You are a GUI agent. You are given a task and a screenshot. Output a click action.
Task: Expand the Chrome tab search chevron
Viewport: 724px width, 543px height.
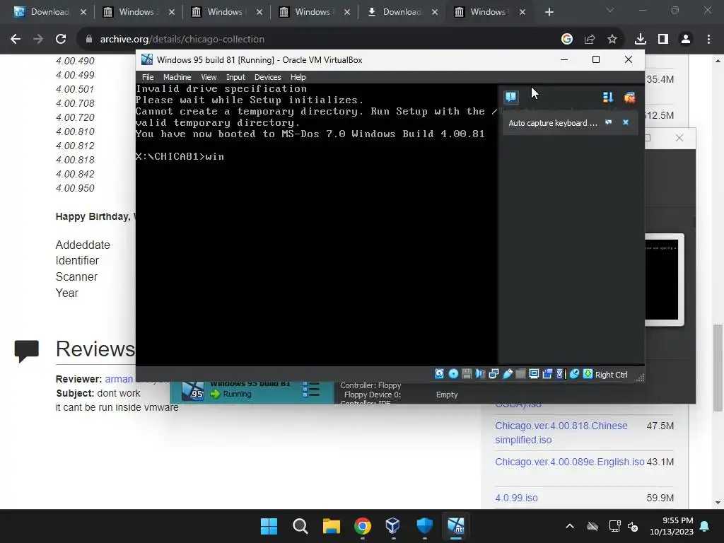coord(610,10)
